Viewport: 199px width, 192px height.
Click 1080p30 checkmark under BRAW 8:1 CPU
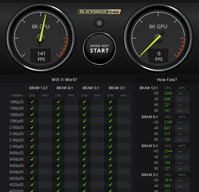click(58, 108)
